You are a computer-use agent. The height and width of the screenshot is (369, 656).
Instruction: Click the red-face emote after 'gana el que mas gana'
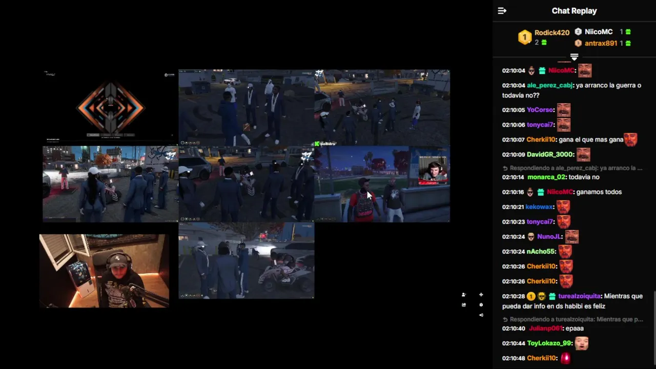point(630,139)
